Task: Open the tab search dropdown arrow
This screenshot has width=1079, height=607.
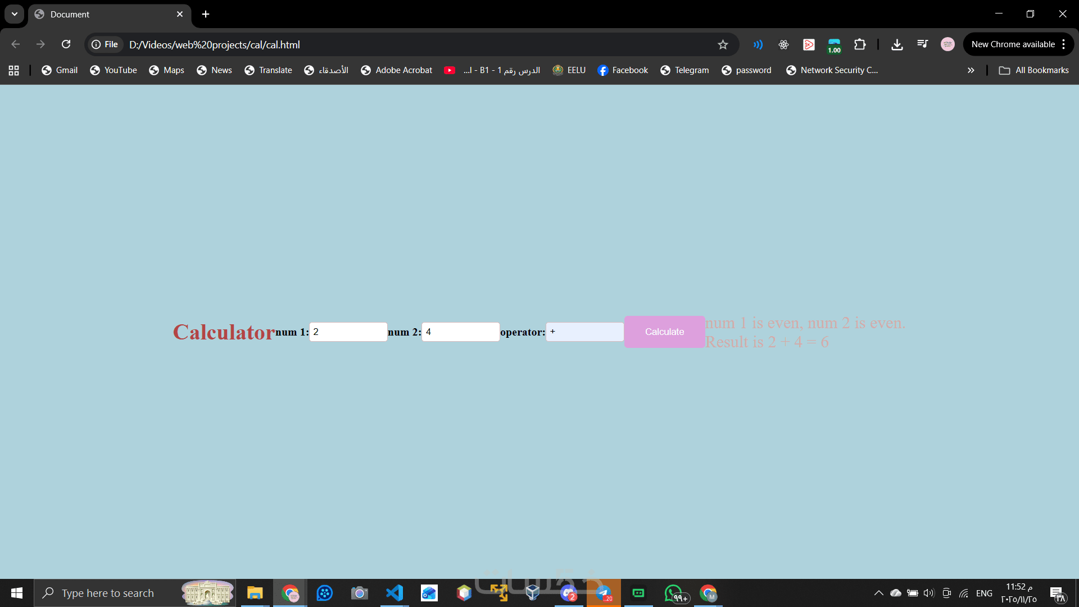Action: (15, 14)
